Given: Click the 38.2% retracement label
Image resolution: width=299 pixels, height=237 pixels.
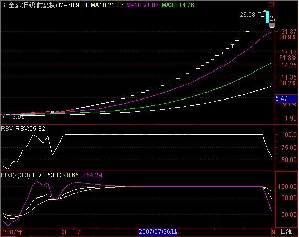Looking at the screenshot, I should pyautogui.click(x=288, y=83).
